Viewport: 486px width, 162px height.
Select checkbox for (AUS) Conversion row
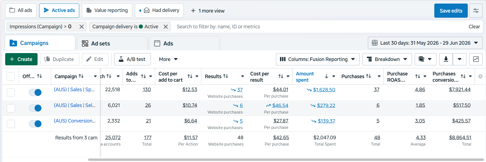coord(11,124)
